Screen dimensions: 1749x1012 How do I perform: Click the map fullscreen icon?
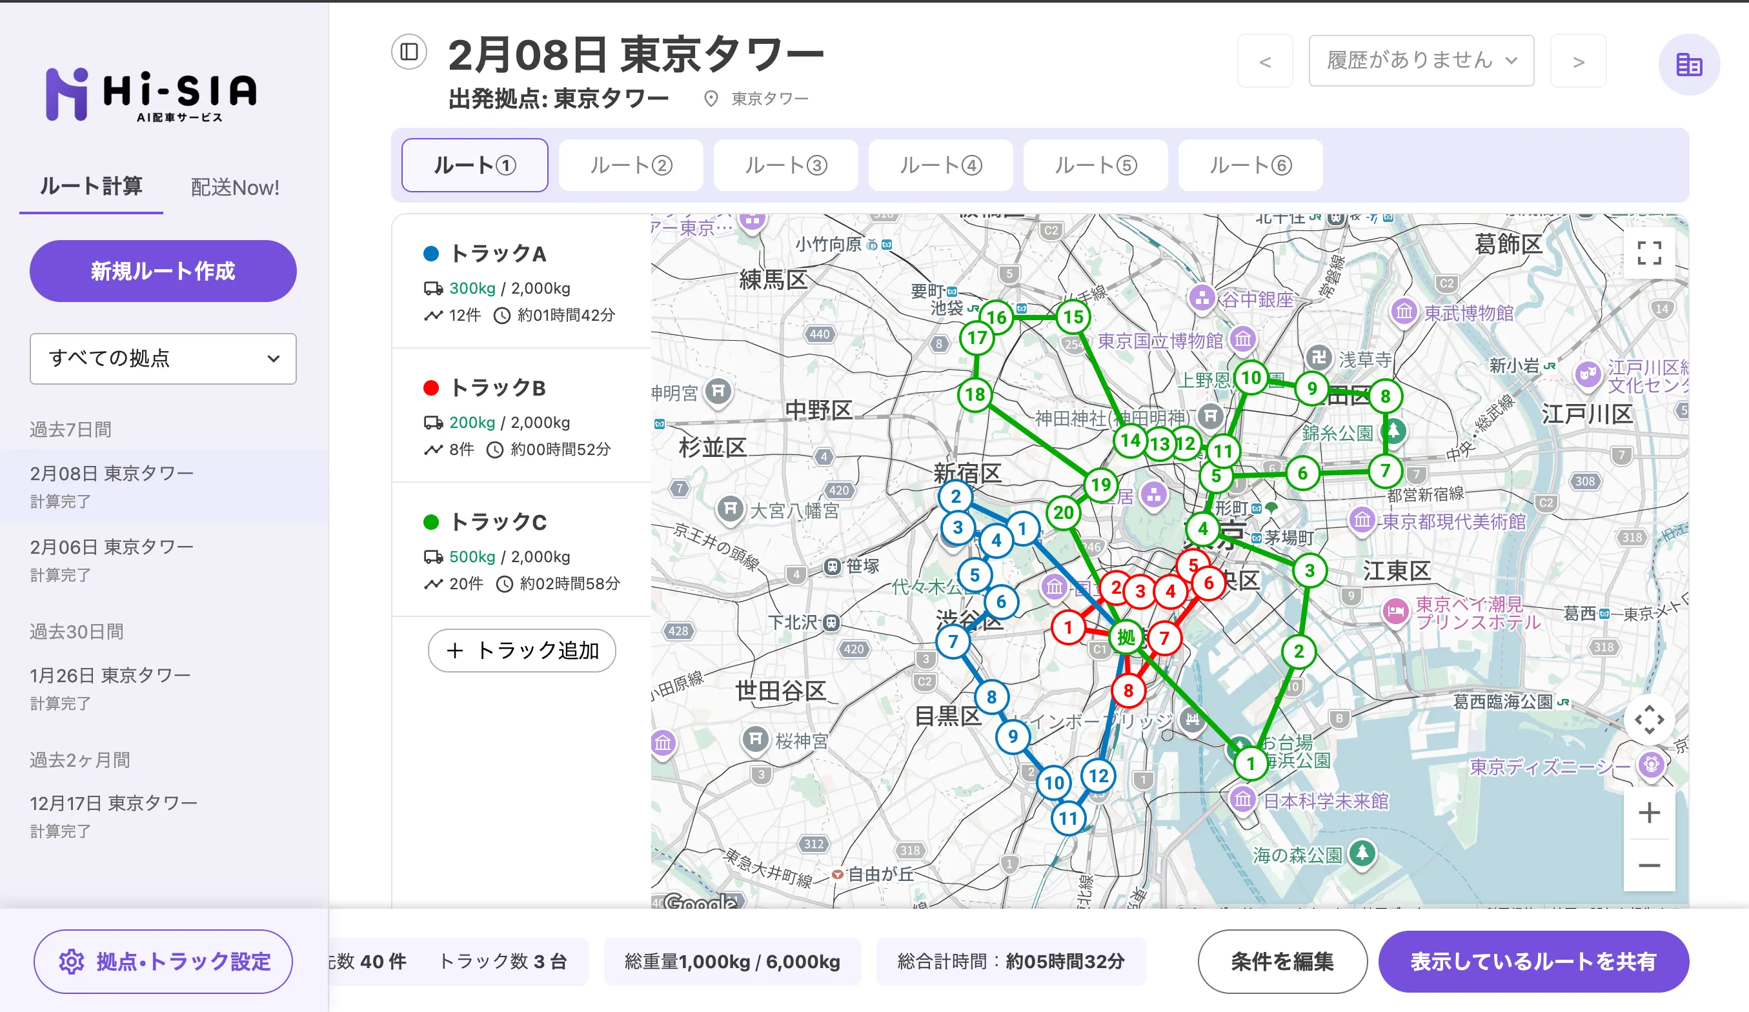pyautogui.click(x=1649, y=254)
